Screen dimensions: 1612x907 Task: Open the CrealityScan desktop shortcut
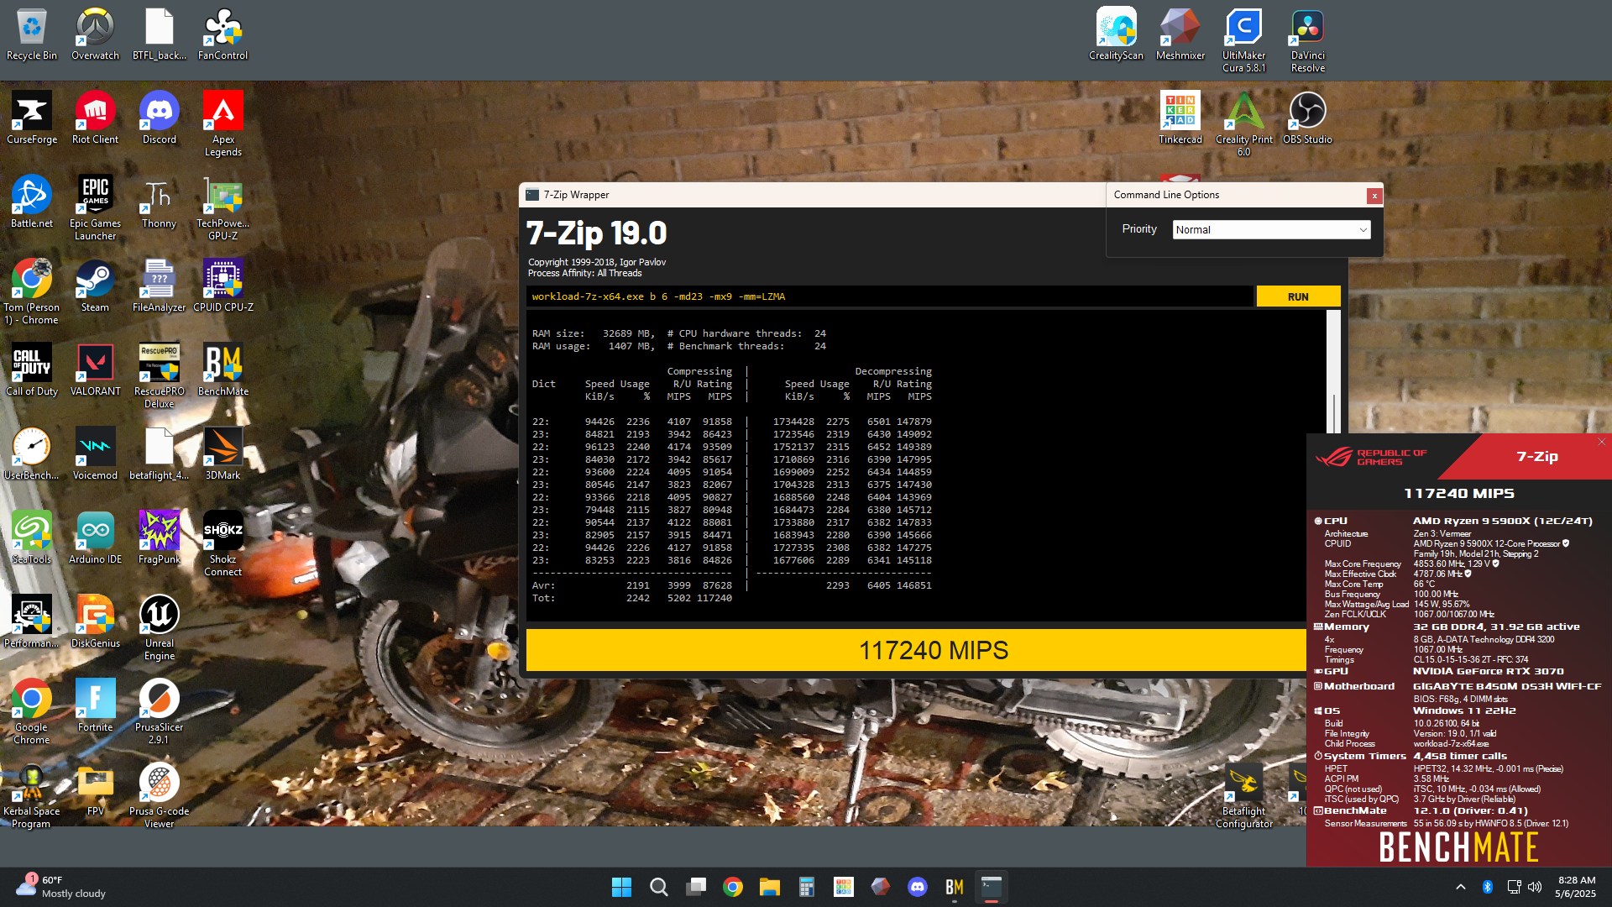pos(1116,34)
